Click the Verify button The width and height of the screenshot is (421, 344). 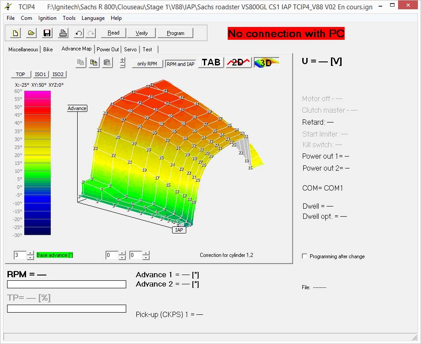pyautogui.click(x=142, y=33)
